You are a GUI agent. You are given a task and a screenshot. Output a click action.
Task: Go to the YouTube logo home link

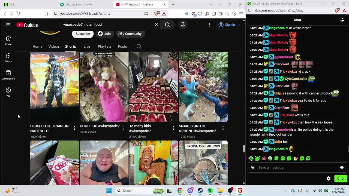click(27, 25)
